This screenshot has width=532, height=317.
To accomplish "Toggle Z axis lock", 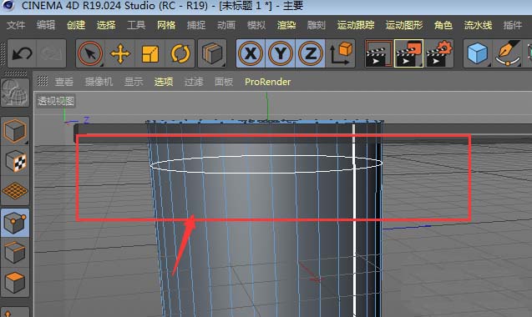I will [310, 53].
